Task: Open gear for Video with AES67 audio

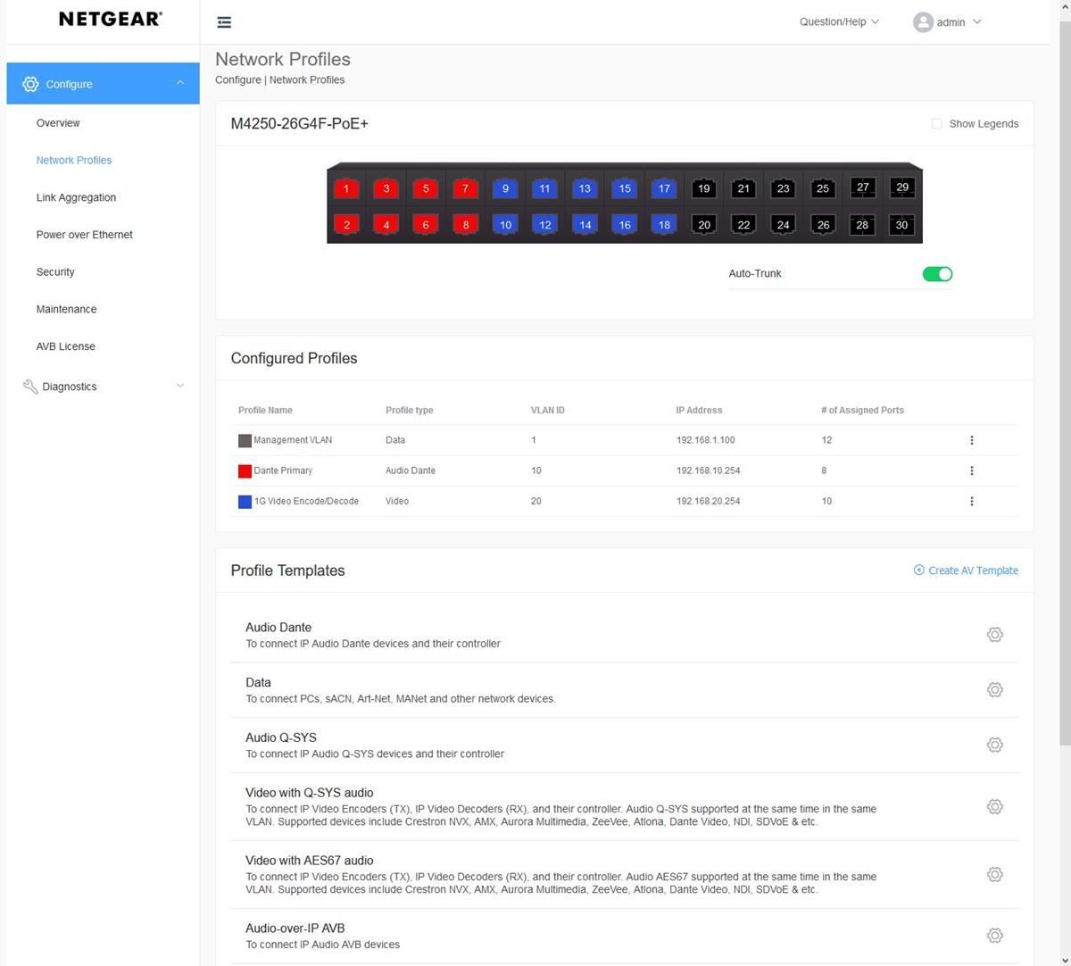Action: click(995, 875)
